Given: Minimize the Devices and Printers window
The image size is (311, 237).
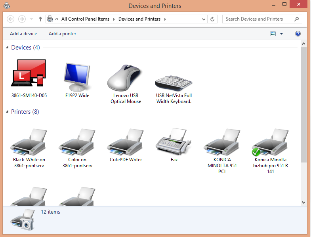Looking at the screenshot, I should [x=274, y=4].
